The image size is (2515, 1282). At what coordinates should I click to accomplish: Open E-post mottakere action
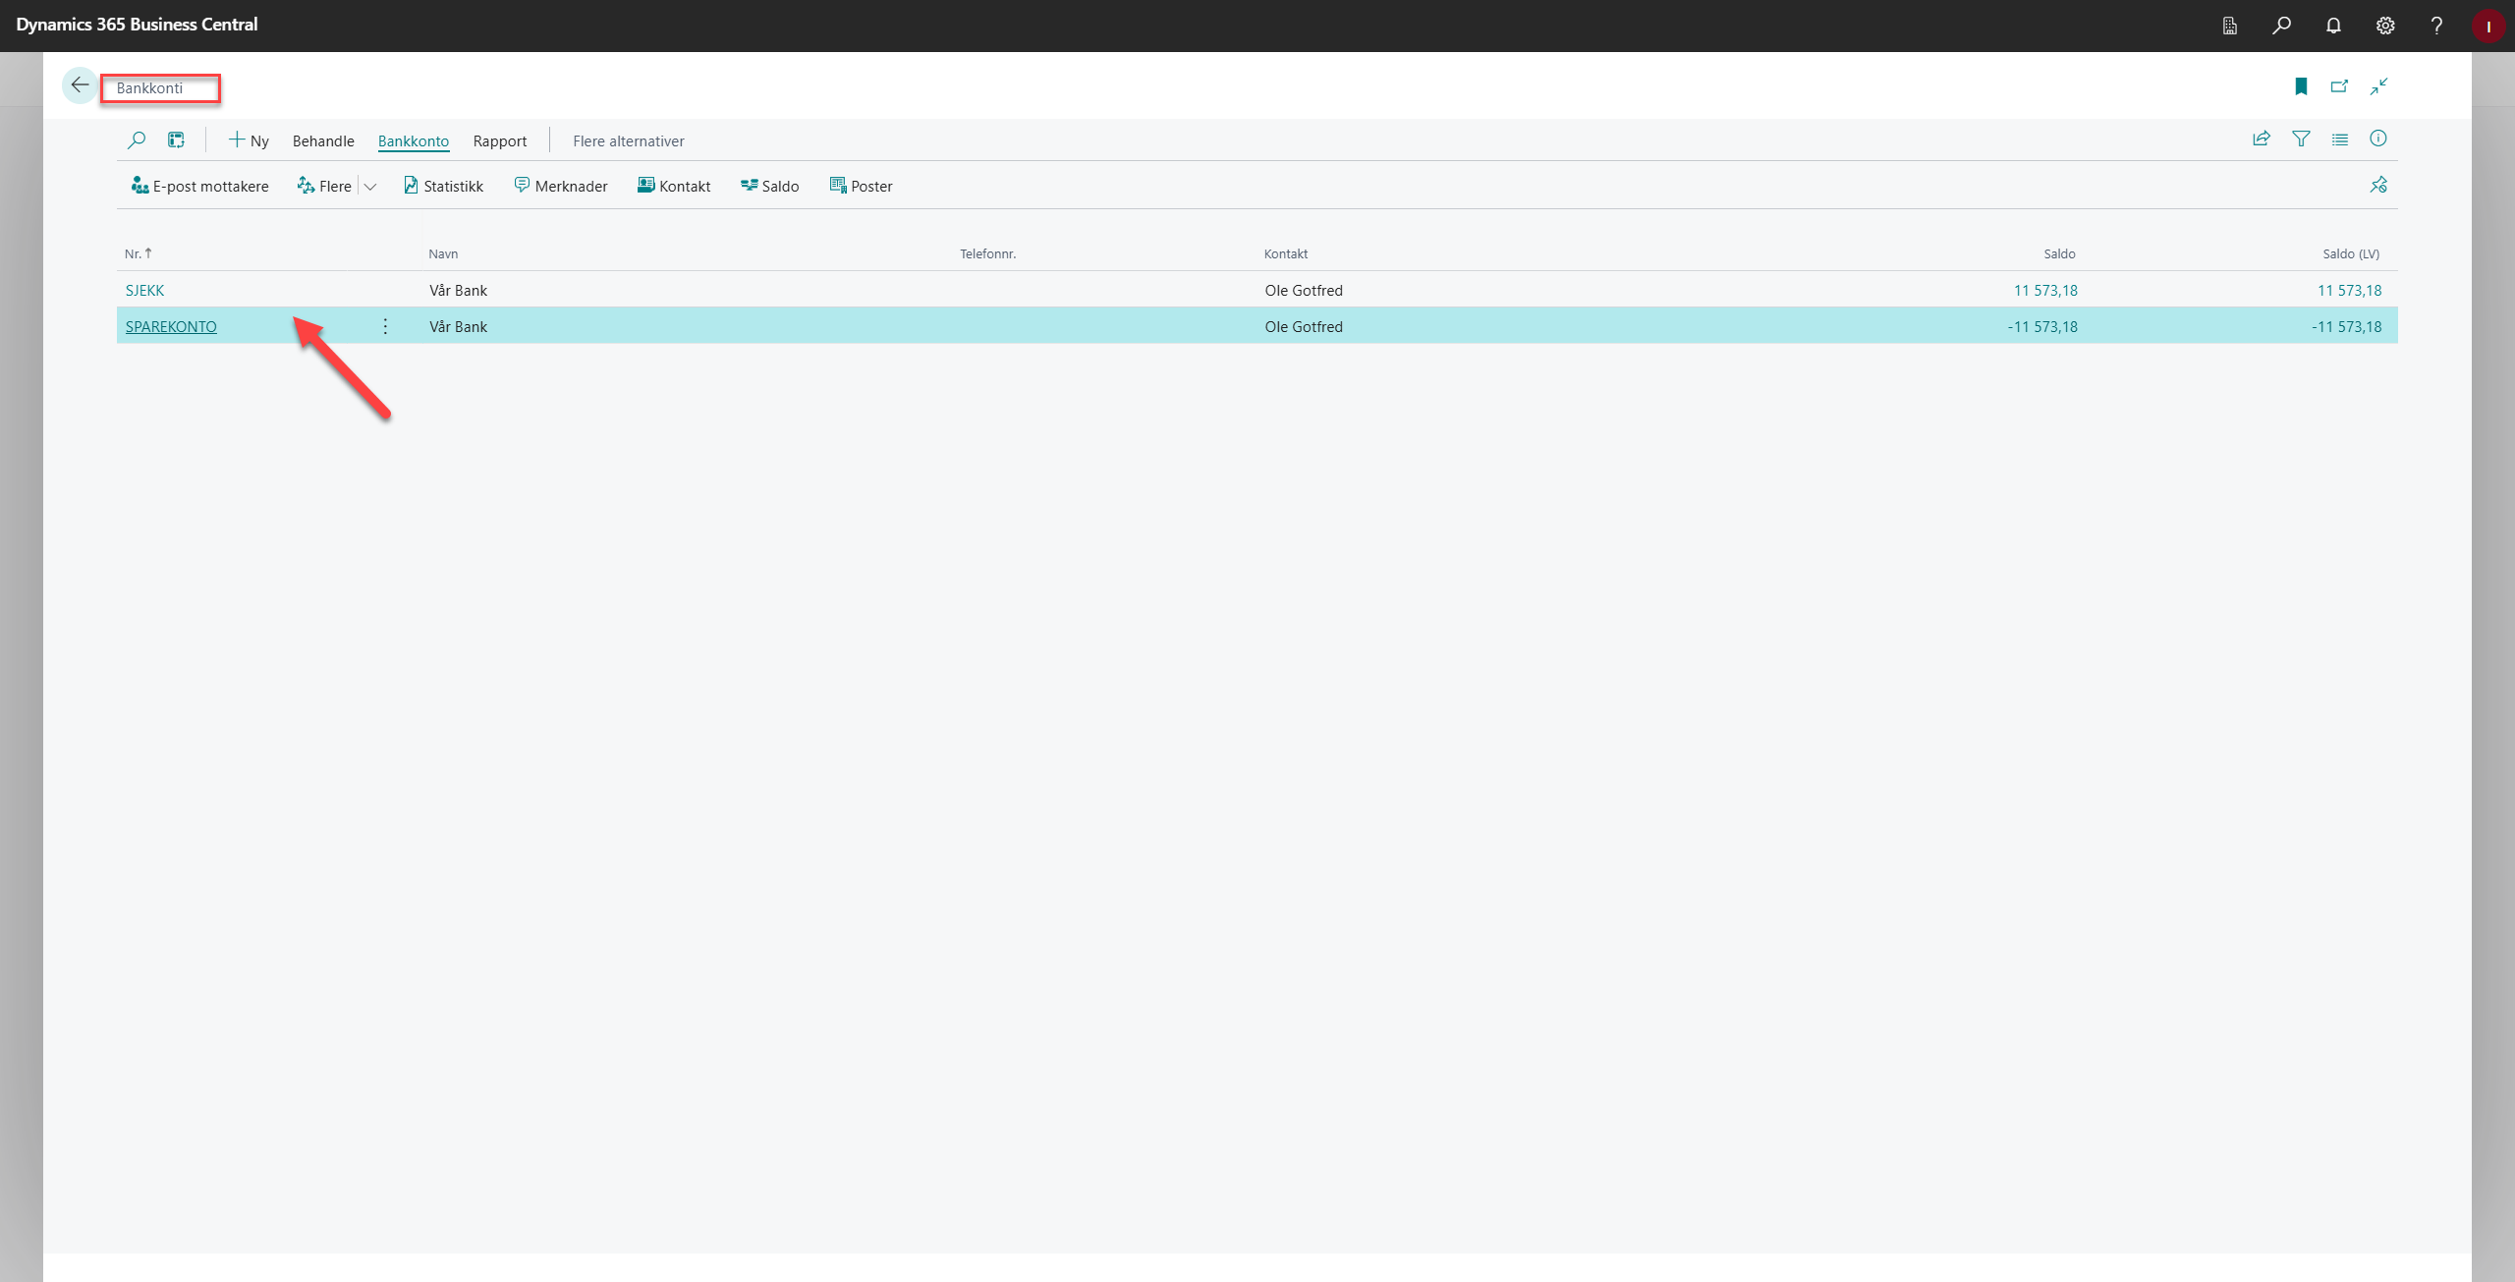(x=199, y=186)
